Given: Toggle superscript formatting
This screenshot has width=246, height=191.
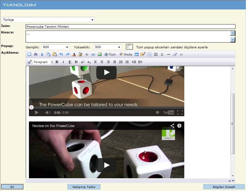Looking at the screenshot, I should tap(83, 62).
